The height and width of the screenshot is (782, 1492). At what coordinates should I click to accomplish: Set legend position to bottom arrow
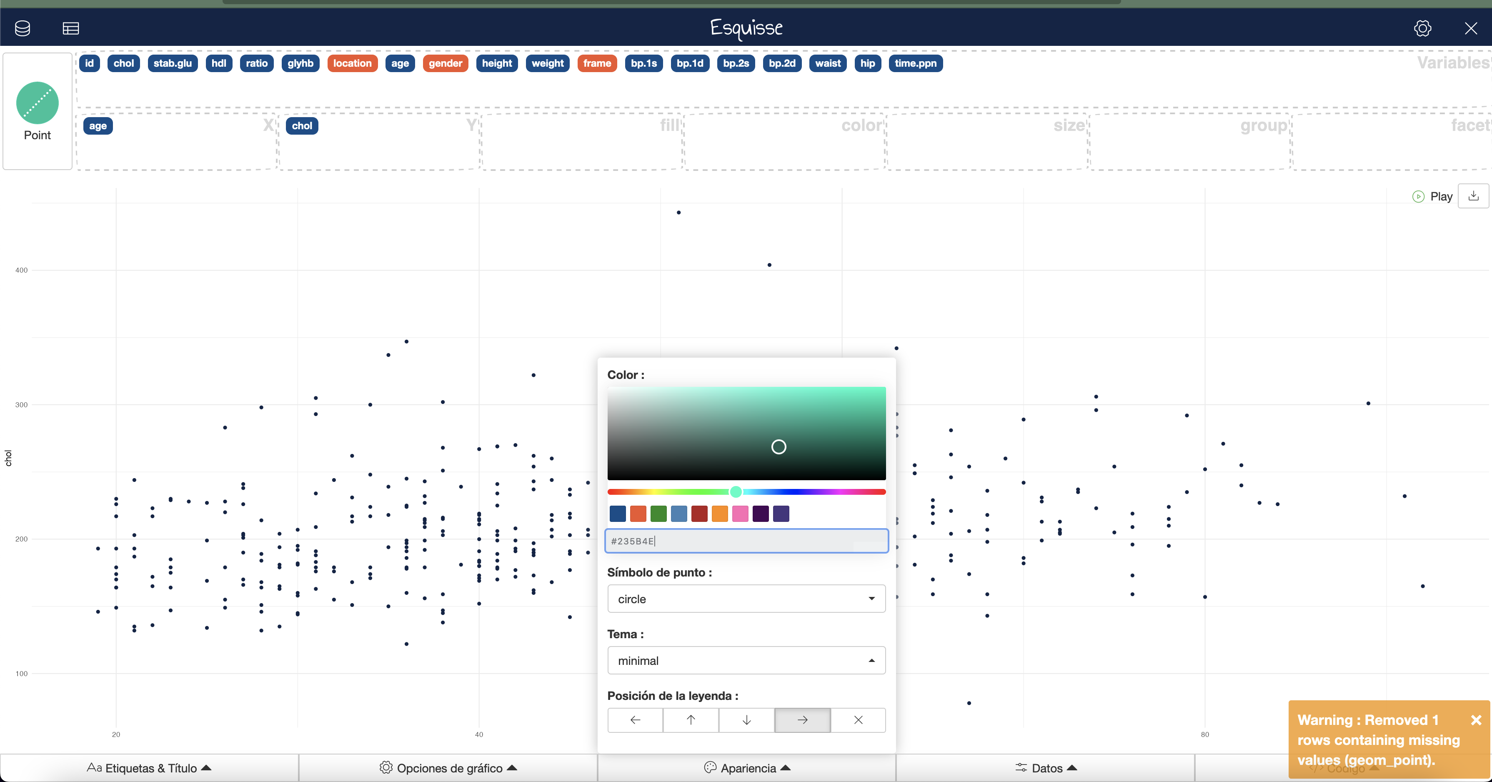[x=746, y=720]
